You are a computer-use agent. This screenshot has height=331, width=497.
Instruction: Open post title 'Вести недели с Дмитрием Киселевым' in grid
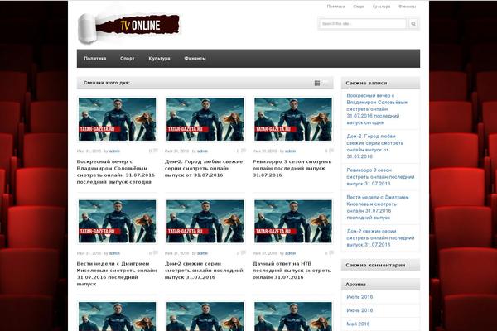pos(117,274)
